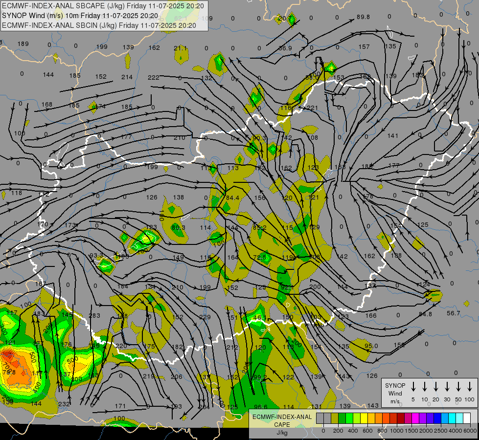This screenshot has width=479, height=440.
Task: Click the 'ECMWF-INDEX-ANAL' title in color legend
Action: (x=282, y=417)
